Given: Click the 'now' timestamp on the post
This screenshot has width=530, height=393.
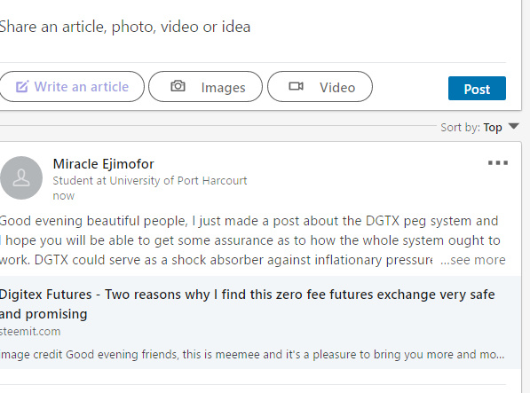Looking at the screenshot, I should click(x=64, y=196).
